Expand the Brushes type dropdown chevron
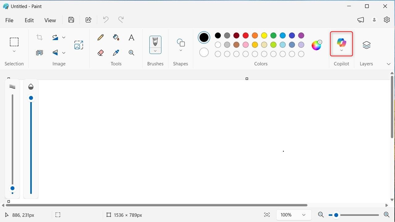Screen dimensions: 395x222 click(155, 51)
